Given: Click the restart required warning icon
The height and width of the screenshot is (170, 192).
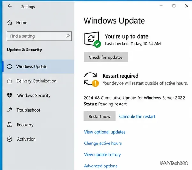Looking at the screenshot, I should tap(91, 80).
